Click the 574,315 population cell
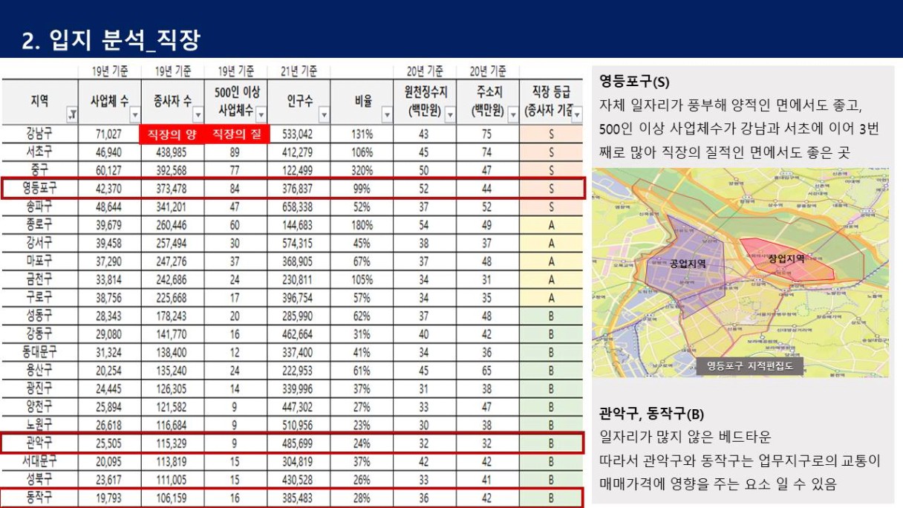903x508 pixels. click(x=298, y=243)
